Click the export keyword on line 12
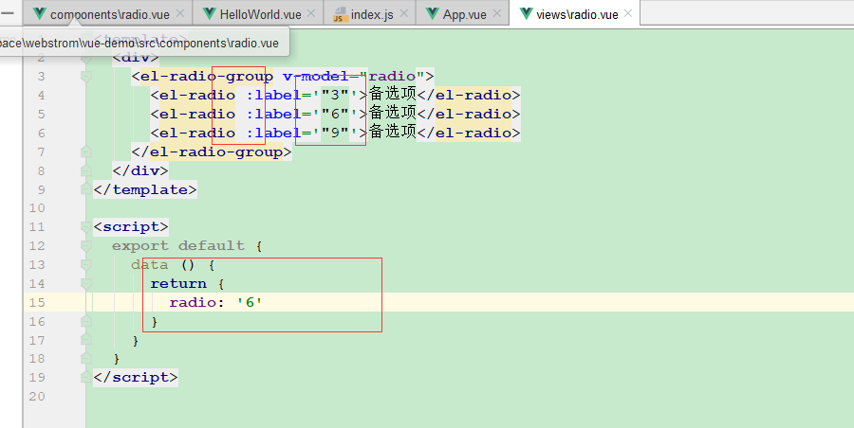Viewport: 854px width, 428px height. [x=140, y=246]
